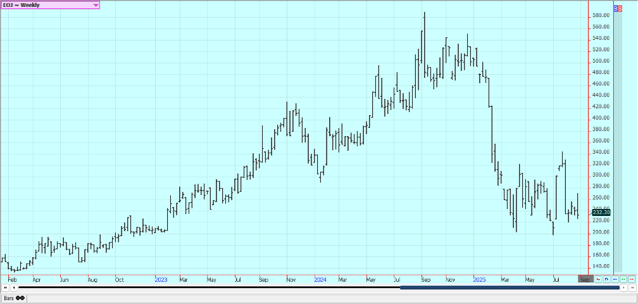Click the 140.00 price axis label
The width and height of the screenshot is (638, 304).
click(x=601, y=266)
